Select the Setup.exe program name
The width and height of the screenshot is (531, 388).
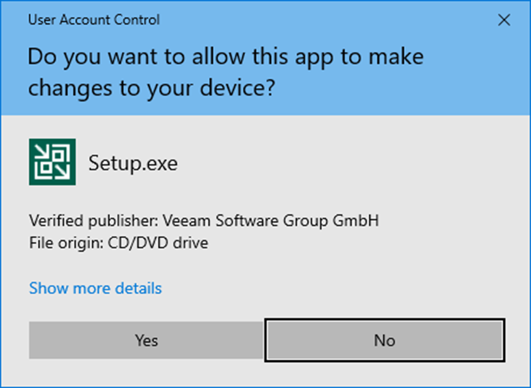point(133,164)
